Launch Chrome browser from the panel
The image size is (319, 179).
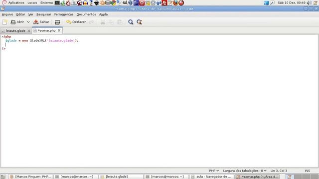click(114, 2)
